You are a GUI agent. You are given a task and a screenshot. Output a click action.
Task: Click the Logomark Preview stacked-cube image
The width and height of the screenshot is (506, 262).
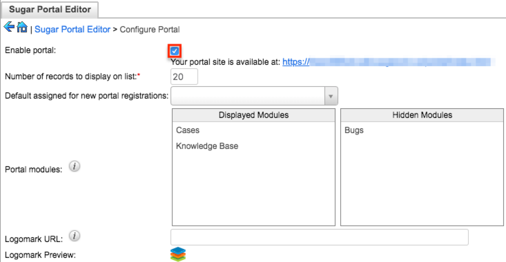coord(178,254)
